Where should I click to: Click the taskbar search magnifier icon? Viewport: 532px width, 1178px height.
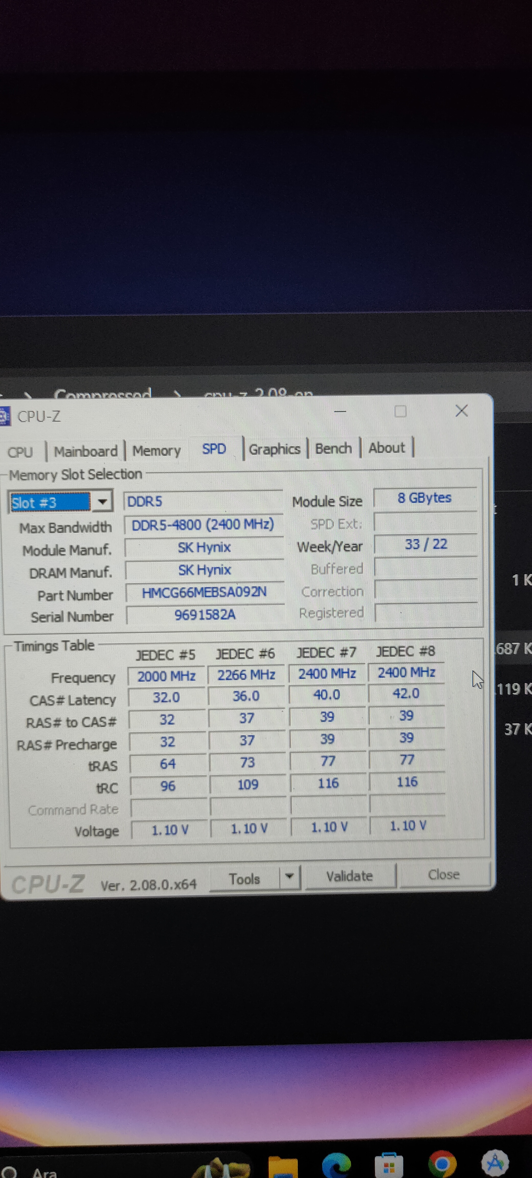(8, 1173)
